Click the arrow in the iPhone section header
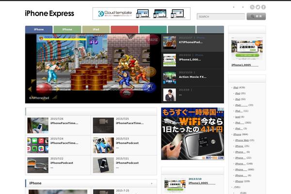This screenshot has height=194, width=291. coord(152,183)
